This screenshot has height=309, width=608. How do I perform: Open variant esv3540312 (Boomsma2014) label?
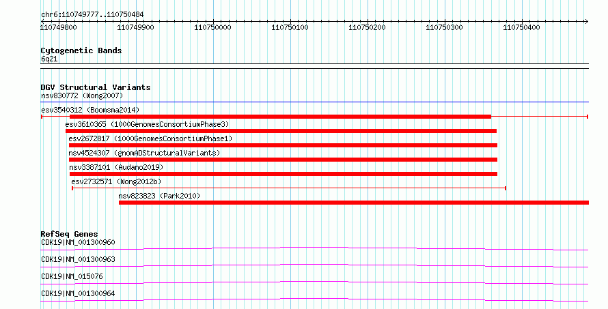90,110
